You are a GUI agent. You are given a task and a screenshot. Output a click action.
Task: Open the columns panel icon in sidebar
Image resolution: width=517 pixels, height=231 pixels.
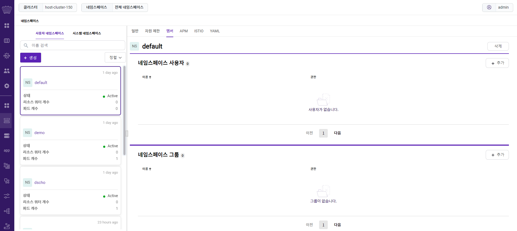pos(7,41)
